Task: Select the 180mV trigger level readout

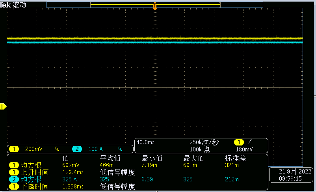Action: pyautogui.click(x=244, y=149)
